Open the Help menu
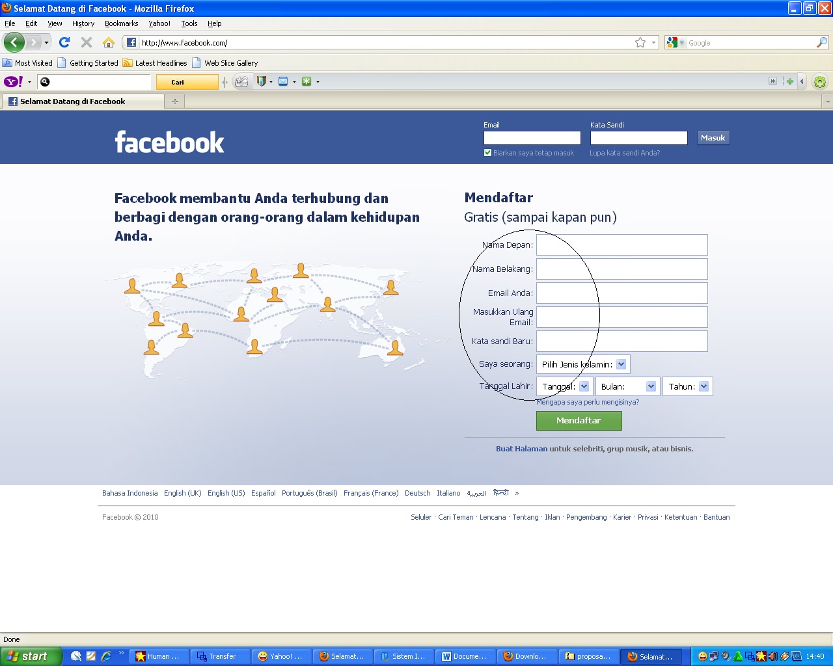 click(215, 23)
